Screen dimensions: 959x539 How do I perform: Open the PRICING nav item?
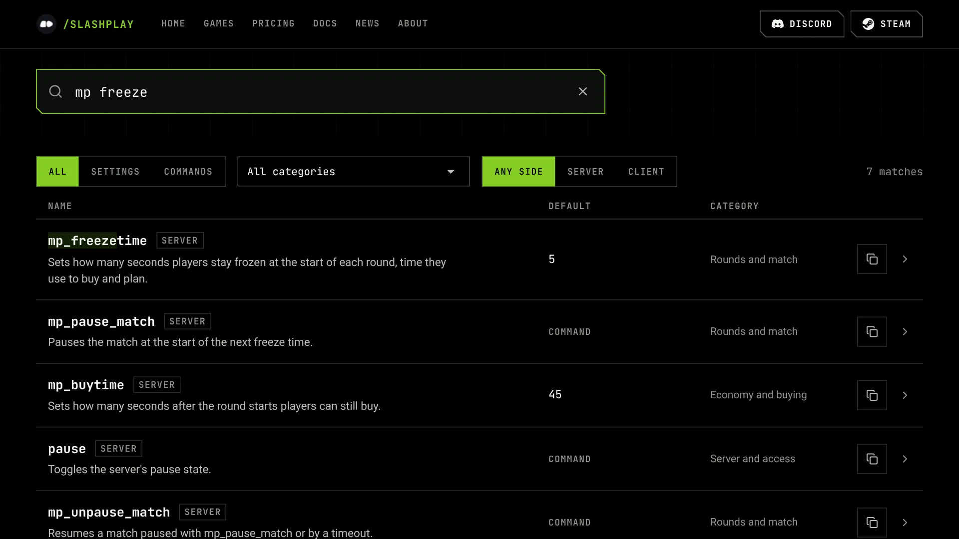point(274,23)
